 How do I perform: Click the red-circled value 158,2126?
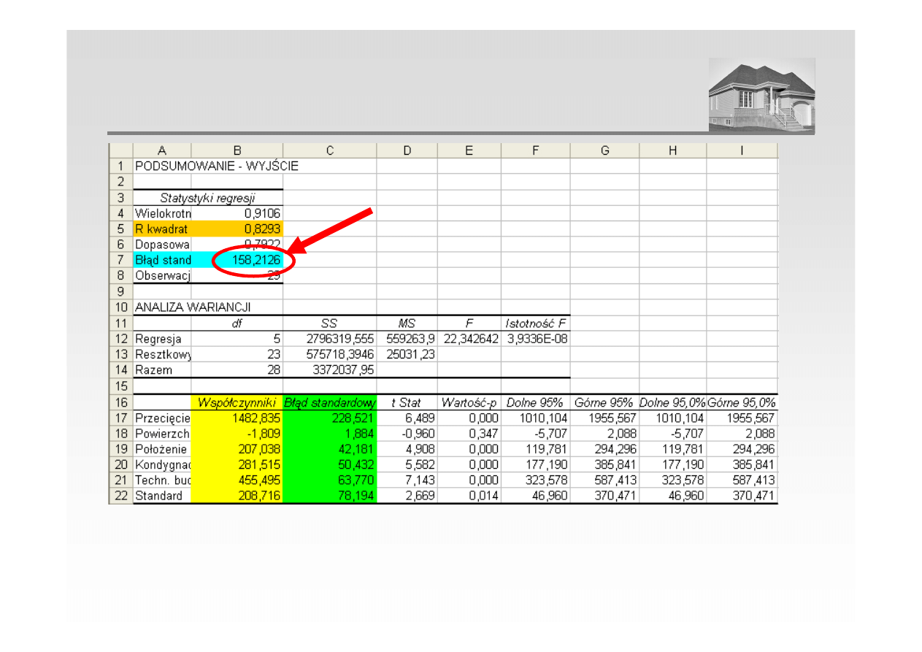click(253, 260)
